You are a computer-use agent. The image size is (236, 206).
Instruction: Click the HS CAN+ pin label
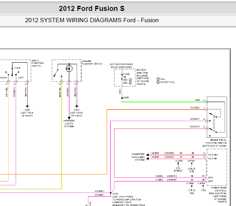(213, 155)
